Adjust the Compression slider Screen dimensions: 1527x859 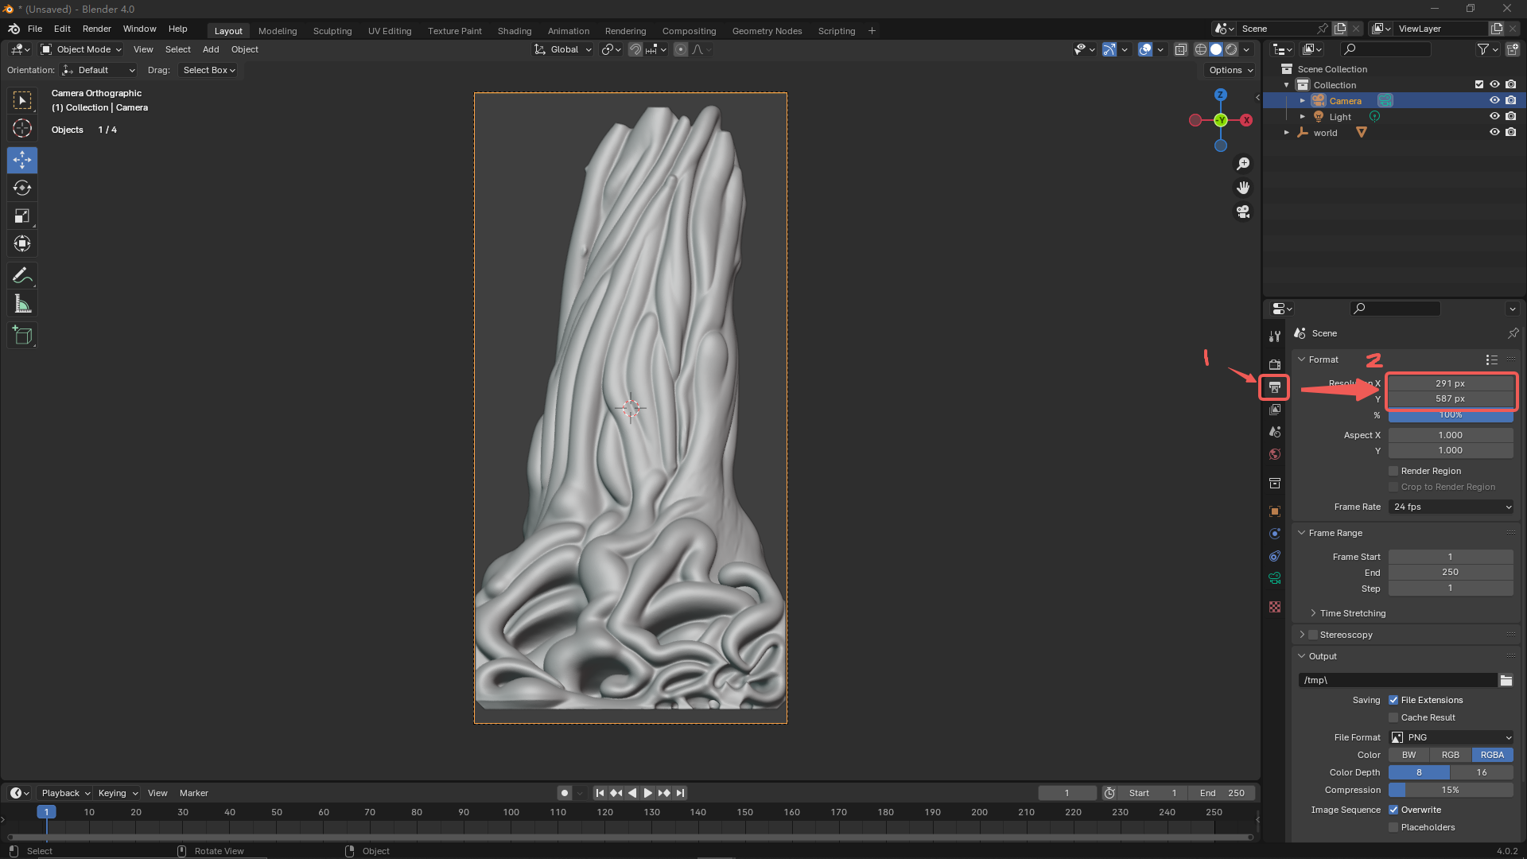(x=1450, y=790)
